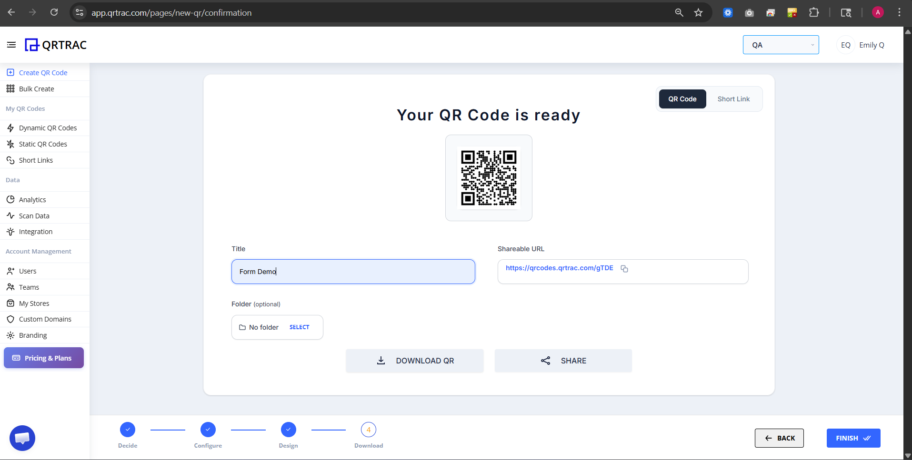Switch to the Short Link tab

coord(733,99)
